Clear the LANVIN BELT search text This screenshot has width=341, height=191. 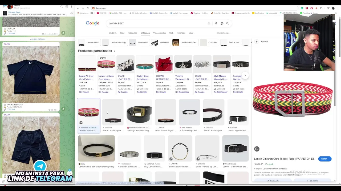click(x=209, y=23)
